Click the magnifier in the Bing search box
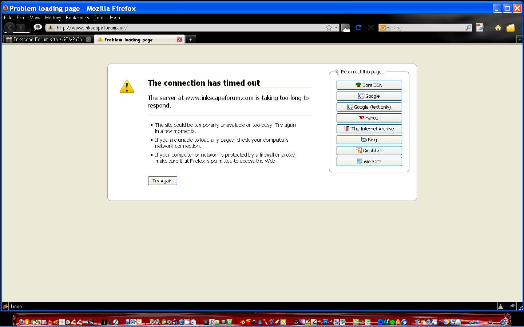 pyautogui.click(x=468, y=28)
